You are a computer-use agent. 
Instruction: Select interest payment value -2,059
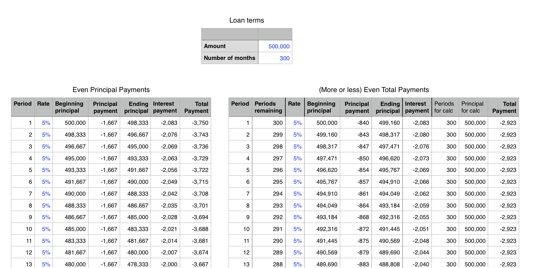[417, 205]
